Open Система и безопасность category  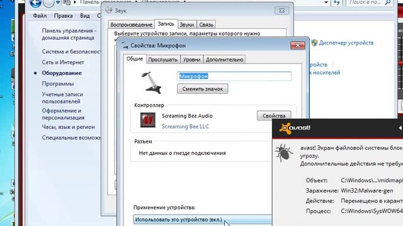click(71, 51)
